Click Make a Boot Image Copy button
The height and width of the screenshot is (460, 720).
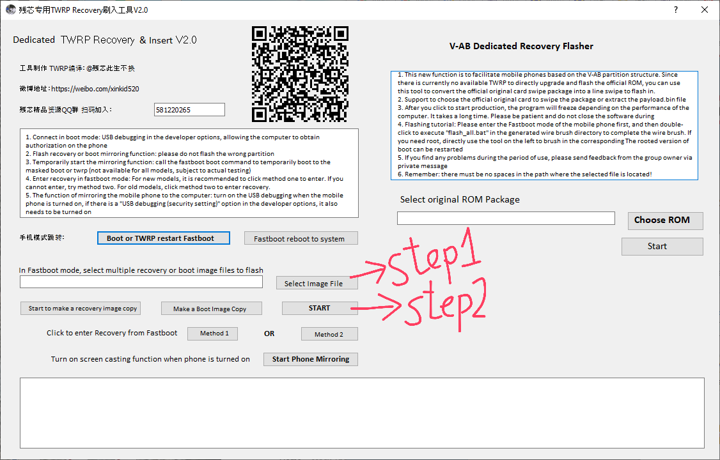point(210,309)
